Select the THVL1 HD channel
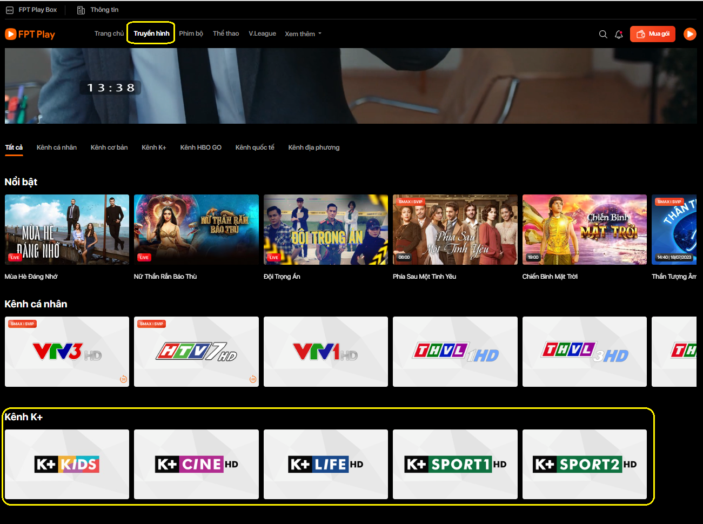The height and width of the screenshot is (524, 703). (x=455, y=352)
